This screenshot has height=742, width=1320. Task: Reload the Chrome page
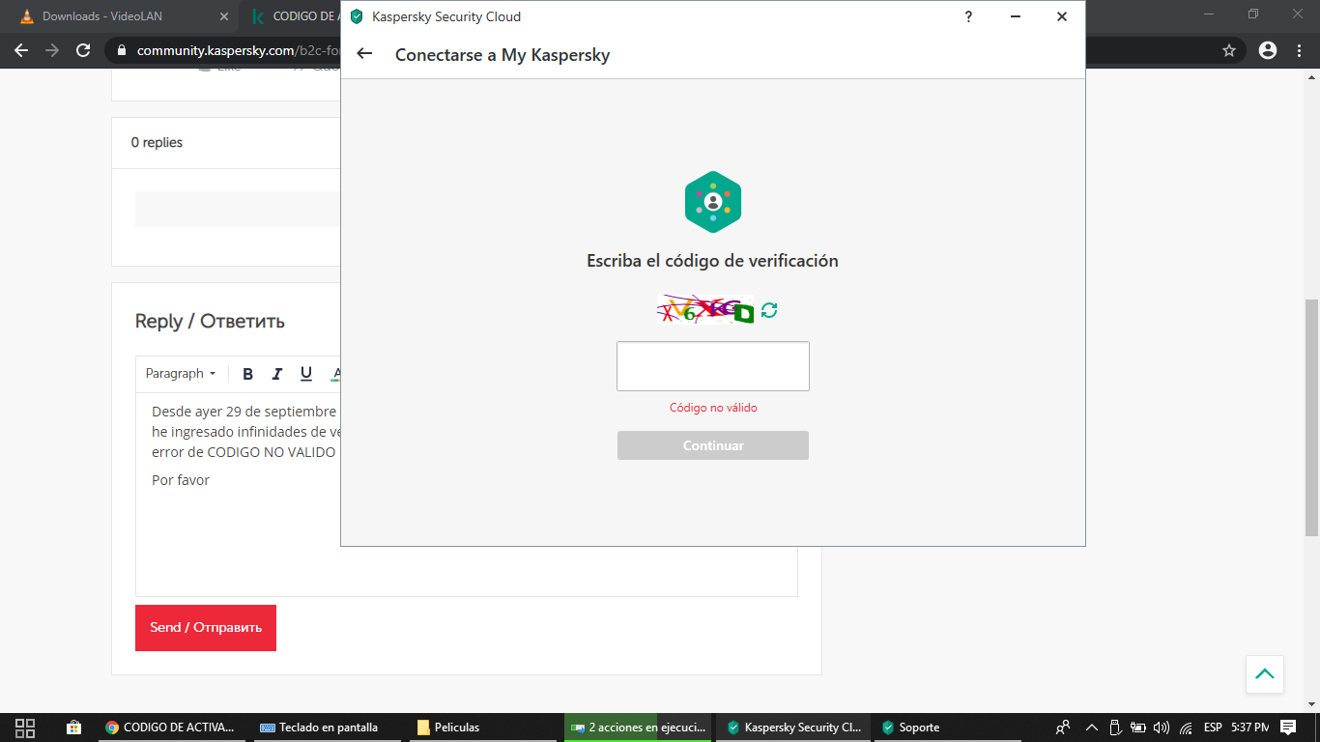coord(83,50)
